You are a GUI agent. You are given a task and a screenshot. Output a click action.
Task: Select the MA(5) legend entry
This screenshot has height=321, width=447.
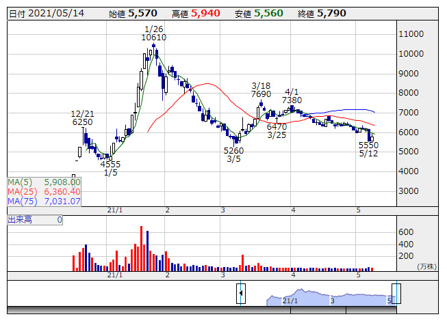(x=44, y=182)
